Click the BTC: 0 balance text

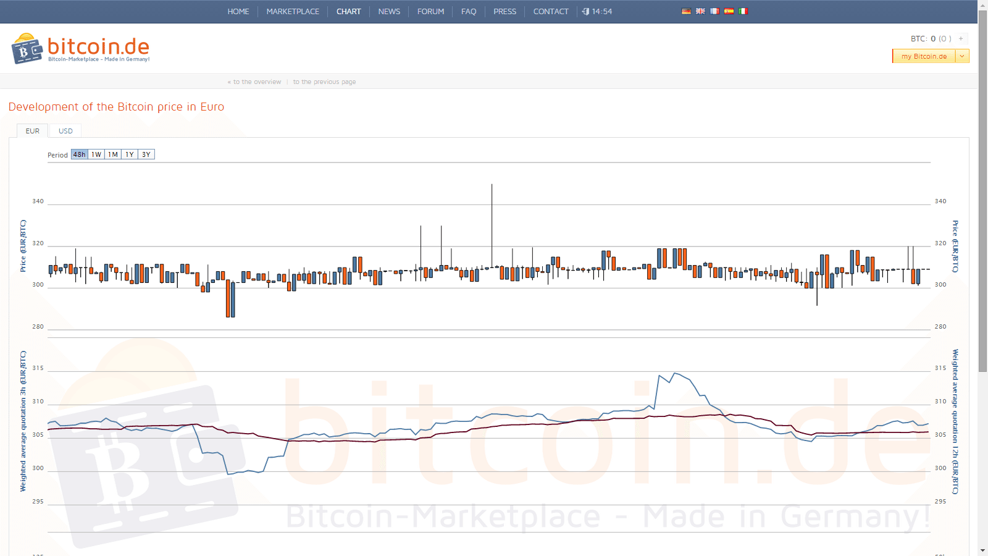[x=923, y=38]
